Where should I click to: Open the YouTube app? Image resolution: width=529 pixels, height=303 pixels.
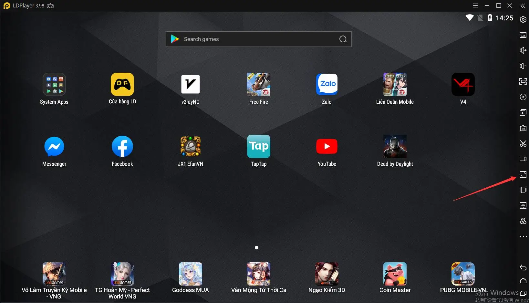click(x=327, y=146)
